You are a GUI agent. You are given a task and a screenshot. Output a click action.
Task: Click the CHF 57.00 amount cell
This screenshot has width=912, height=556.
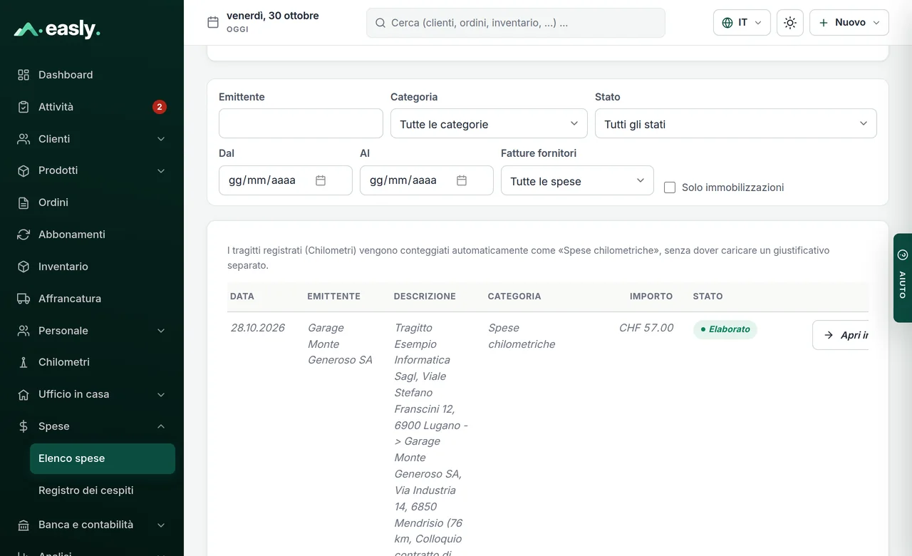tap(646, 328)
